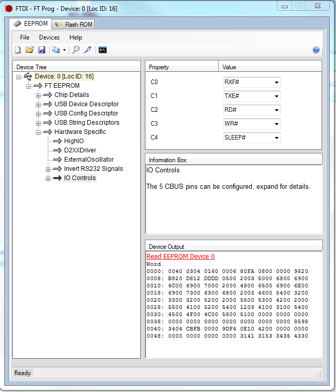Click the Flash ROM tab icon
Image resolution: width=336 pixels, height=392 pixels.
click(x=58, y=24)
